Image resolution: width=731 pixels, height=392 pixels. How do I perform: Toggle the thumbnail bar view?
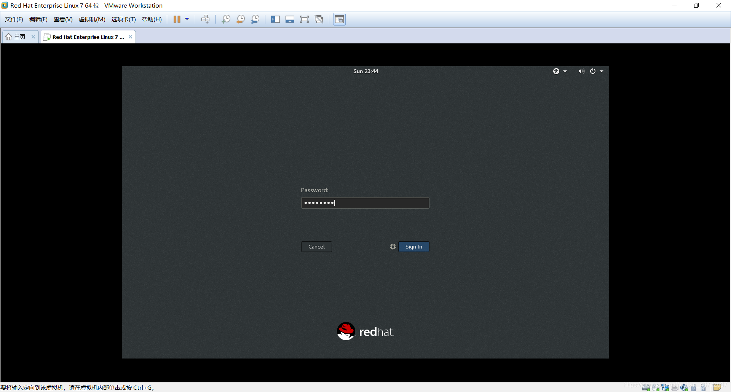tap(290, 19)
